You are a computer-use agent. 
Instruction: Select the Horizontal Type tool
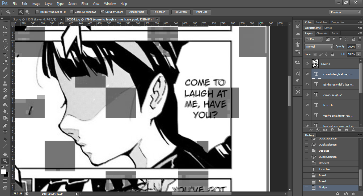[5, 132]
